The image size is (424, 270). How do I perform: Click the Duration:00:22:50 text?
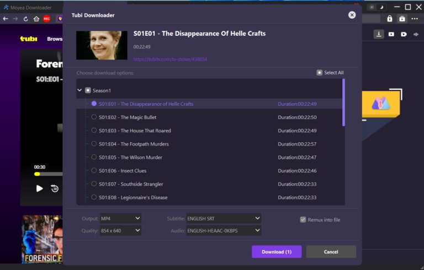coord(297,117)
